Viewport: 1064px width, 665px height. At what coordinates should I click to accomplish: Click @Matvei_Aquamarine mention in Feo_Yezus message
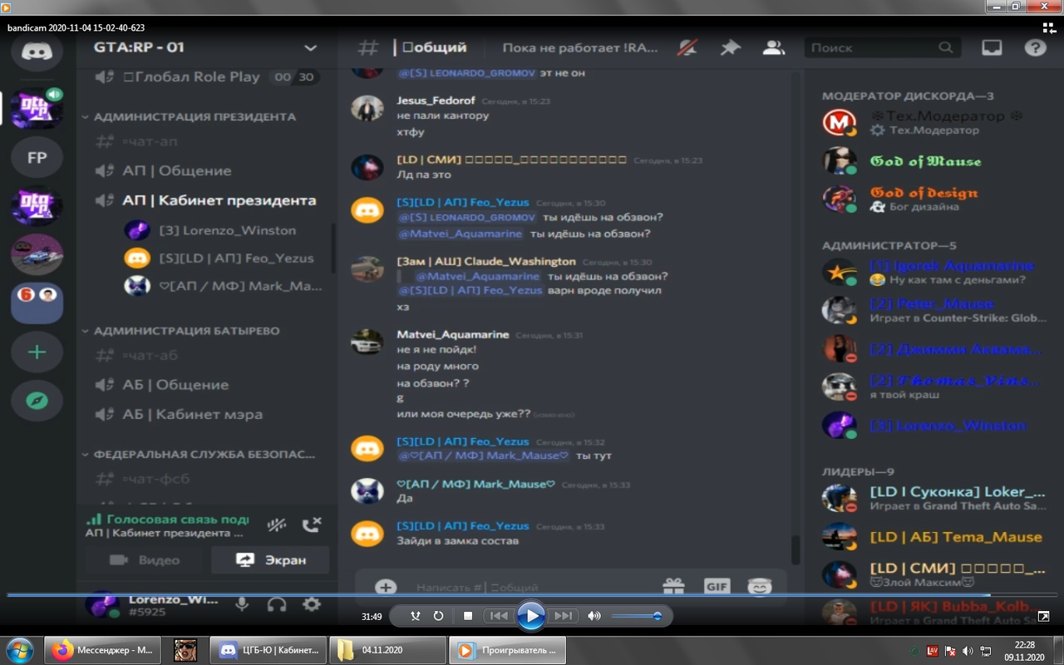[x=461, y=234]
